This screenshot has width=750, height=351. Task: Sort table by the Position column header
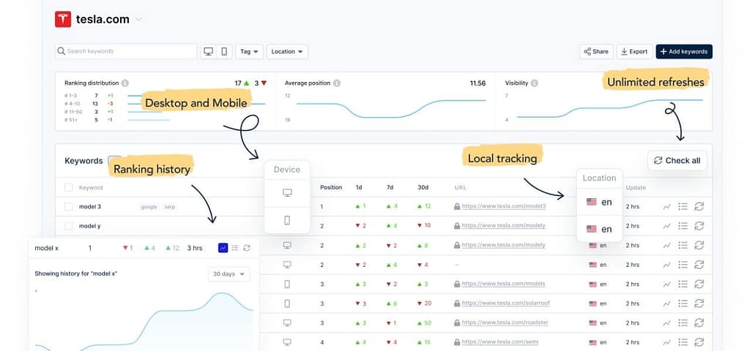tap(331, 187)
